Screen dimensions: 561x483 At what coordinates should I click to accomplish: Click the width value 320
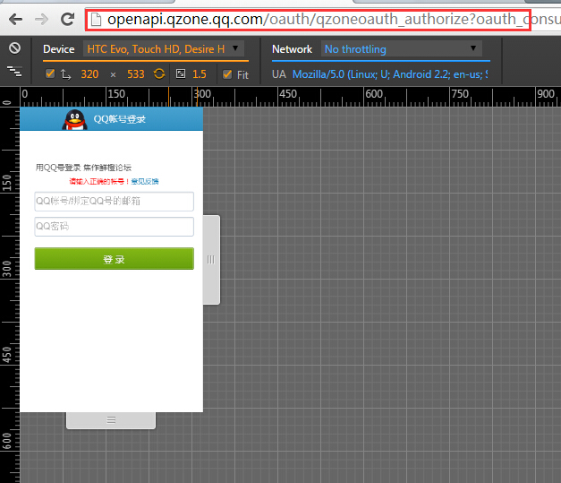click(89, 74)
